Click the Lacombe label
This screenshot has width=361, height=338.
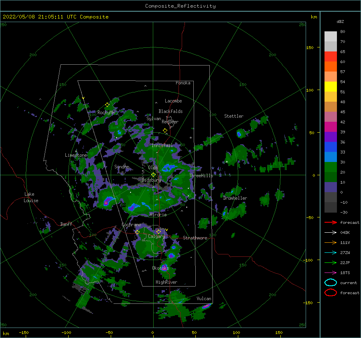pos(173,101)
